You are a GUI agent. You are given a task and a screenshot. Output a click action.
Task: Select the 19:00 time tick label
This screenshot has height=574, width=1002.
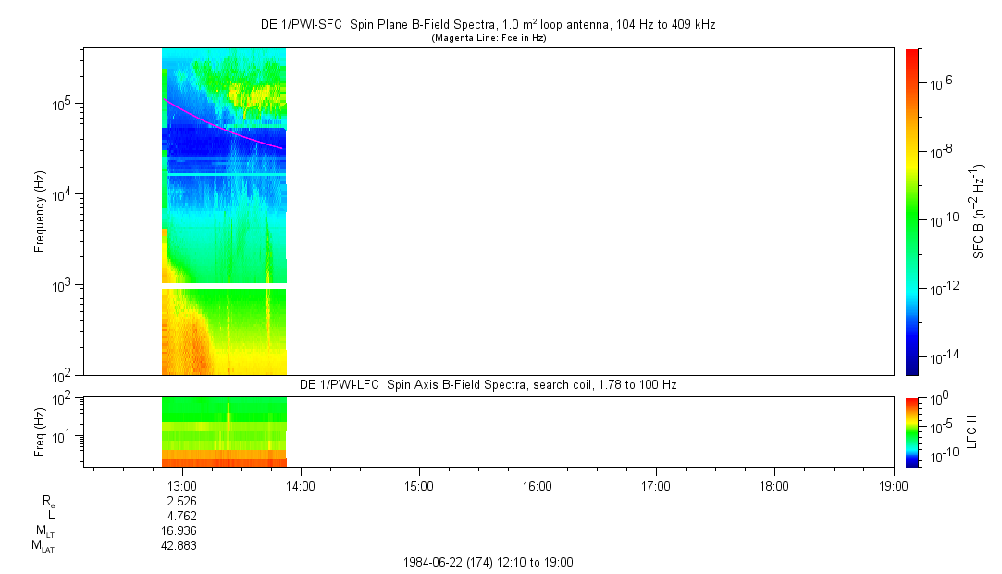(893, 485)
